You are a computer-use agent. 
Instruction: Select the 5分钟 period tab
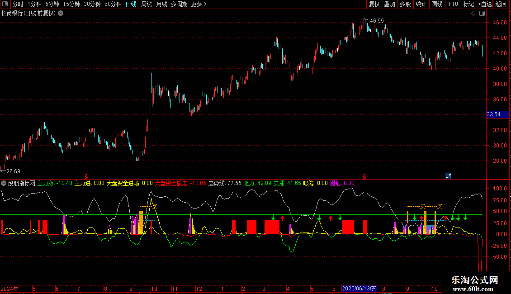(x=52, y=4)
